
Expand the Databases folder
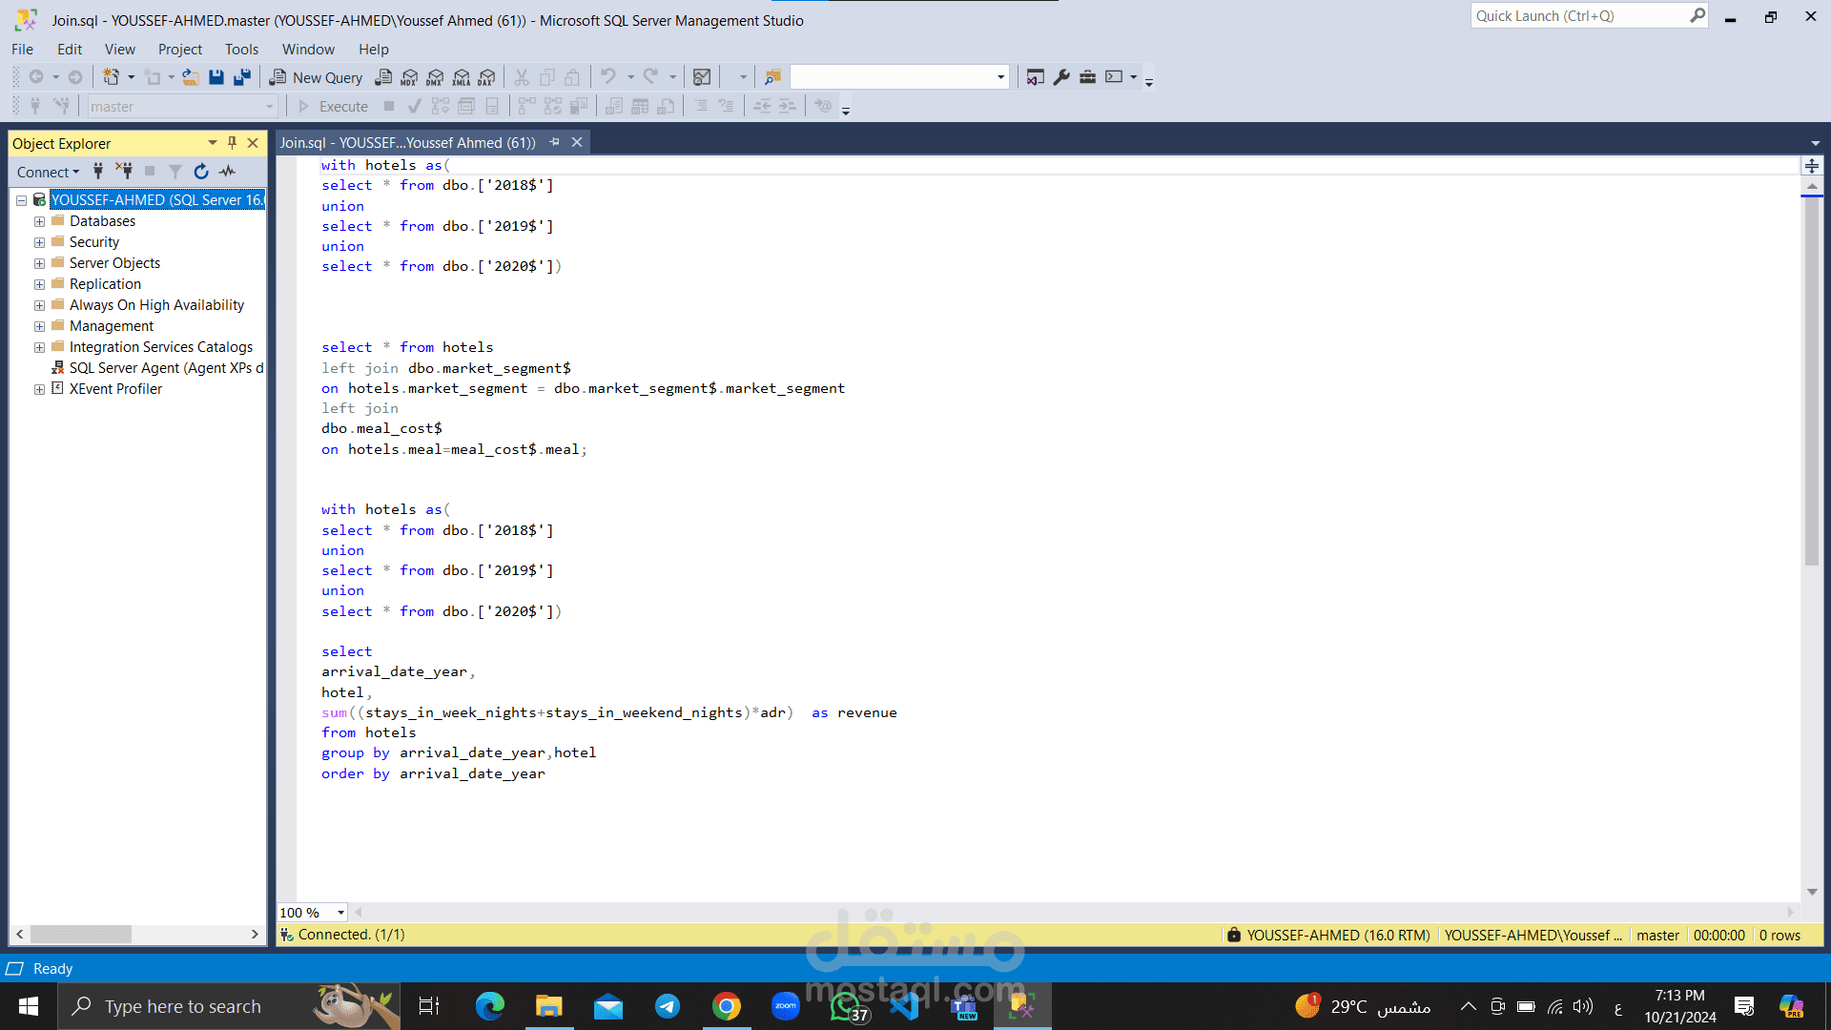pyautogui.click(x=39, y=221)
